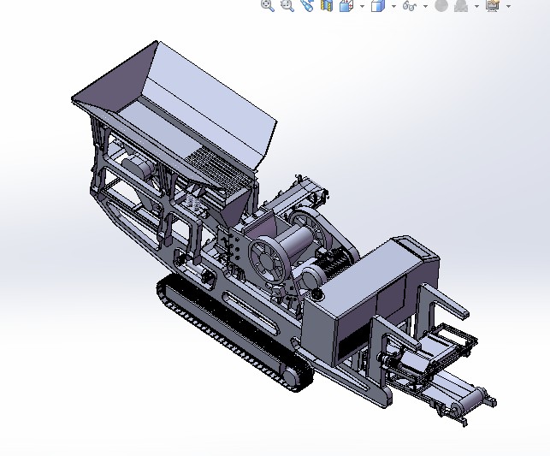Click the View Orientation cube icon
This screenshot has width=550, height=456.
(x=346, y=5)
